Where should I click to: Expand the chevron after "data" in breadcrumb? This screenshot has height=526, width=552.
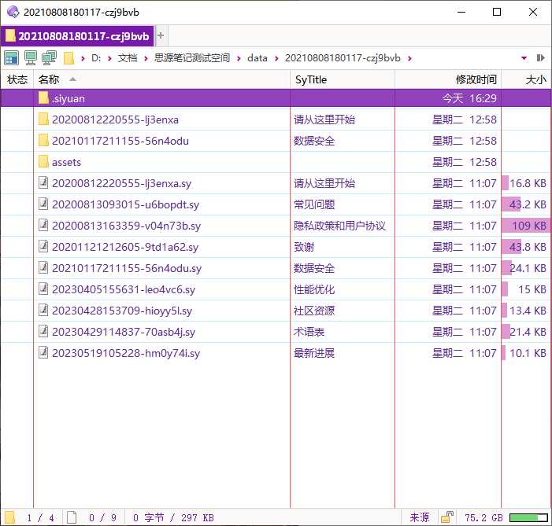click(276, 58)
